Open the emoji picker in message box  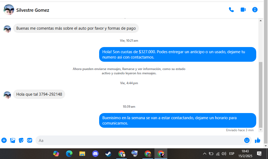(x=247, y=140)
